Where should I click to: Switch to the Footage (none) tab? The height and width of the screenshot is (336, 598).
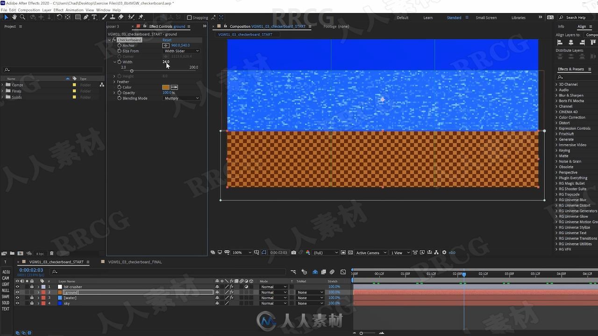pyautogui.click(x=336, y=27)
